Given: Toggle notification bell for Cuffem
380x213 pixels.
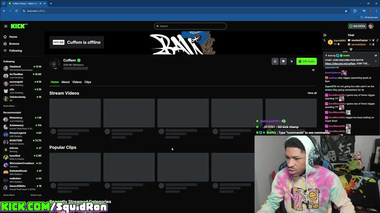Looking at the screenshot, I should point(275,61).
